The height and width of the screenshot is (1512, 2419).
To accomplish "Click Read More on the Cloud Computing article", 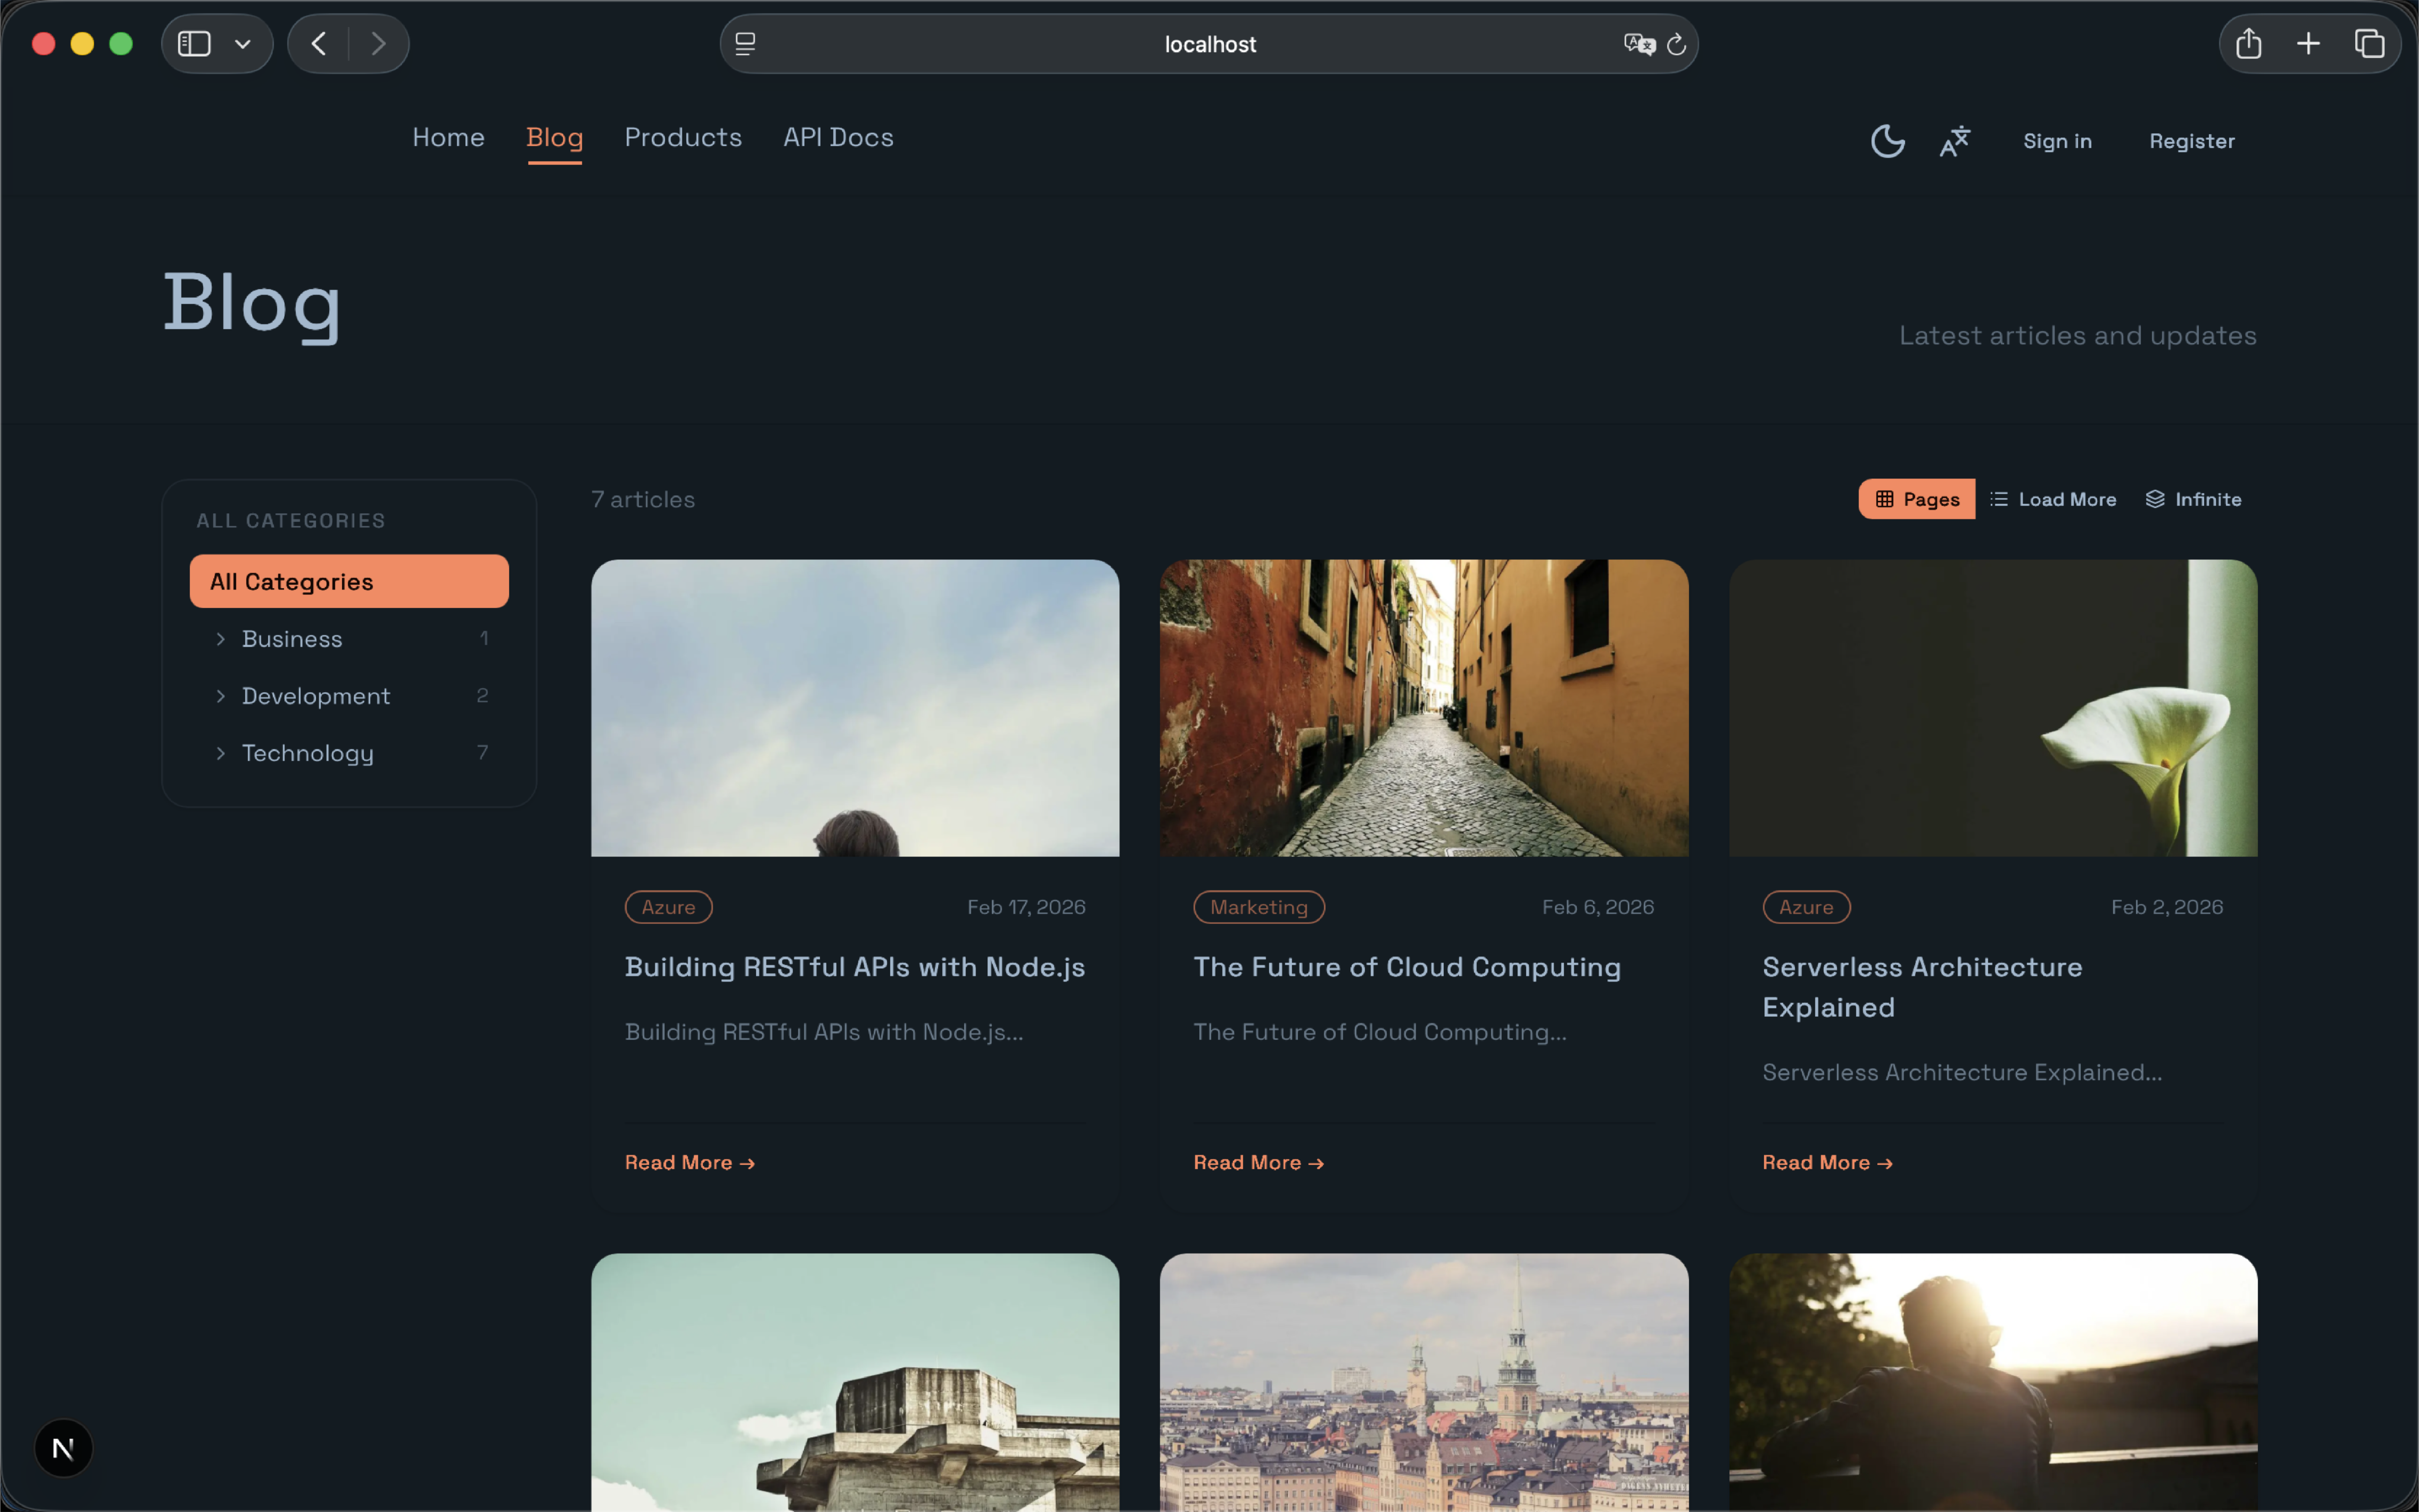I will pos(1259,1163).
